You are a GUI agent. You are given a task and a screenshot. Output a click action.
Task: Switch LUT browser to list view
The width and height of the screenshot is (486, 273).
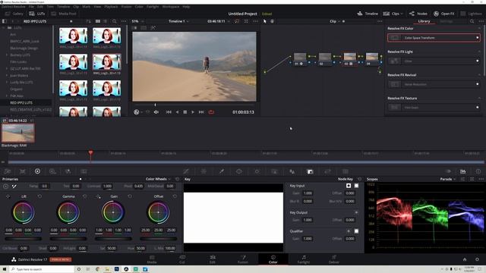pos(106,21)
